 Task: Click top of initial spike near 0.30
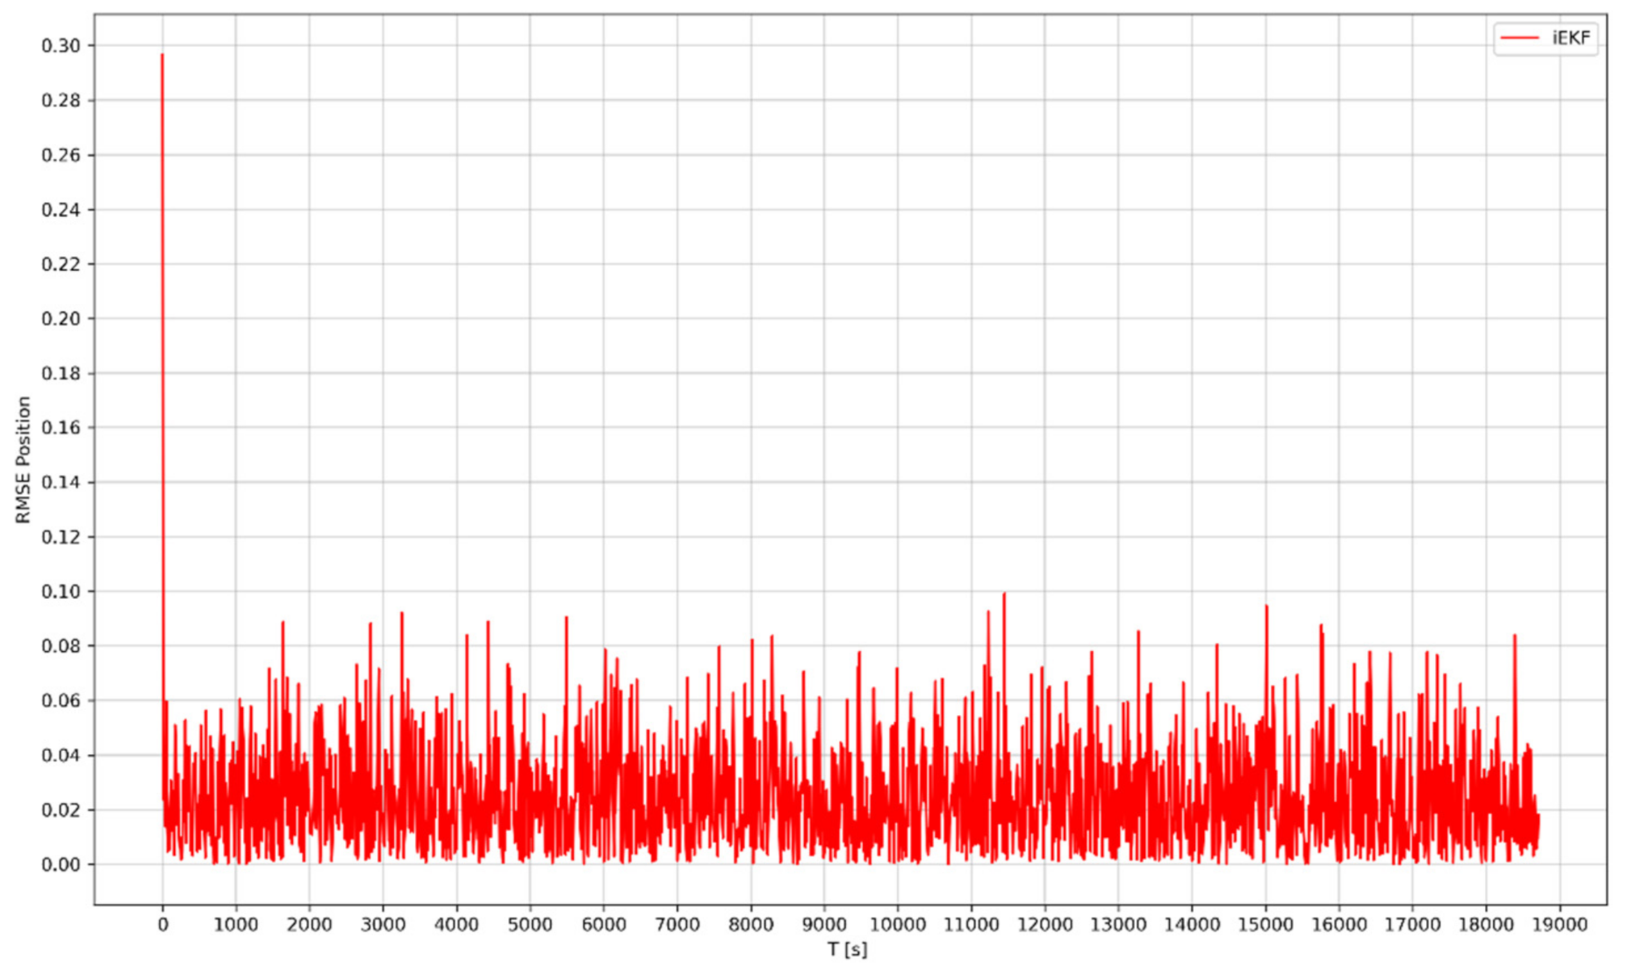point(162,55)
